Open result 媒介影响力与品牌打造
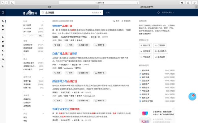Viewport: 198px width, 123px height. tap(65, 81)
